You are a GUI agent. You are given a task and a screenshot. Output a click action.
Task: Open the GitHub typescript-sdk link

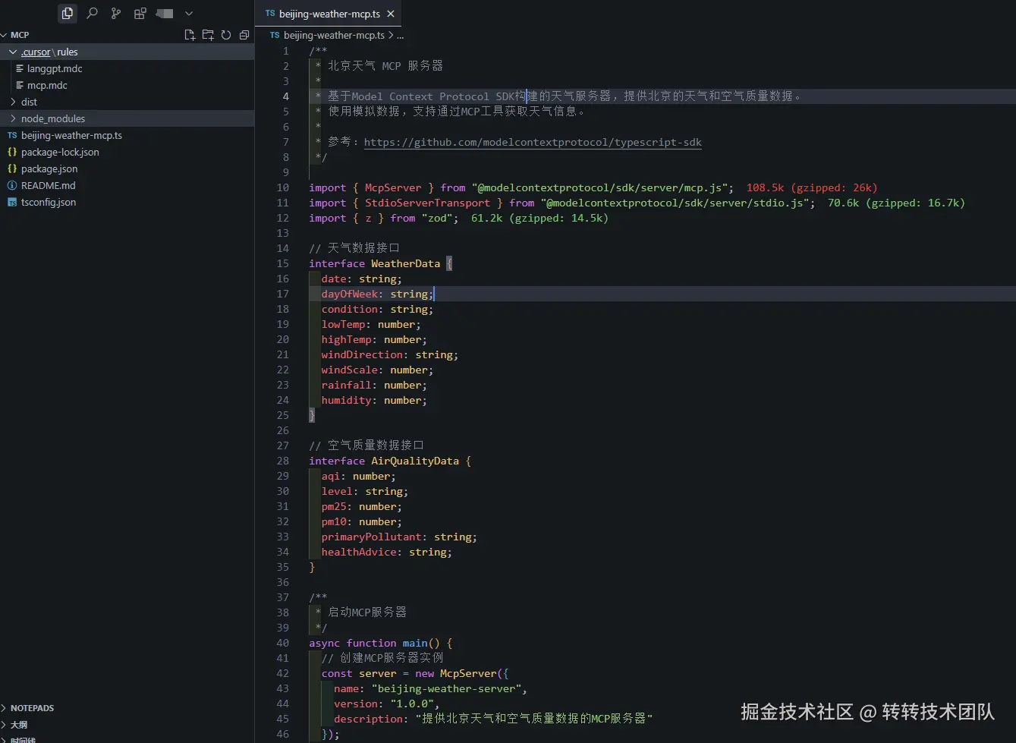coord(533,142)
